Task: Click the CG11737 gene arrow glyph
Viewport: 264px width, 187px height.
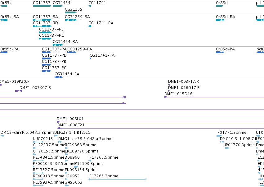Action: point(42,6)
